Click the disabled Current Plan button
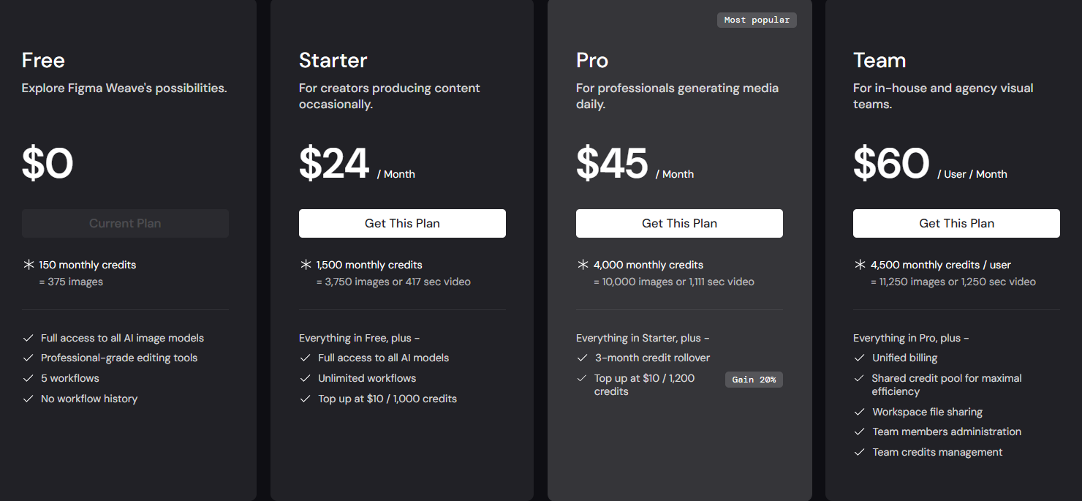Screen dimensions: 1082x501 [x=125, y=223]
